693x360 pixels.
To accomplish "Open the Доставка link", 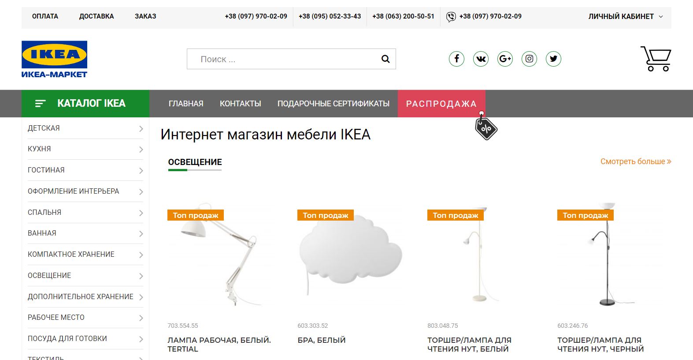I will [96, 16].
